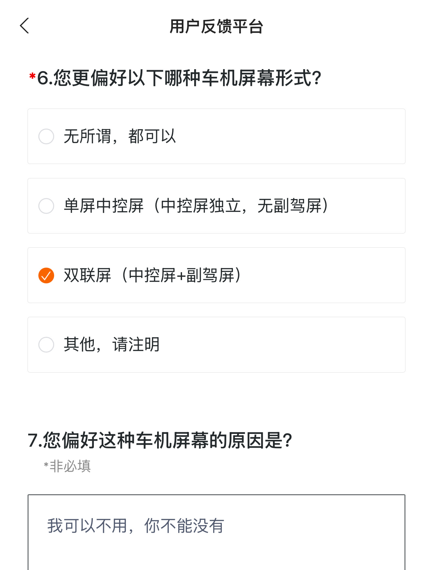Click the red required asterisk before question 6
Screen dimensions: 433x570
coord(32,76)
